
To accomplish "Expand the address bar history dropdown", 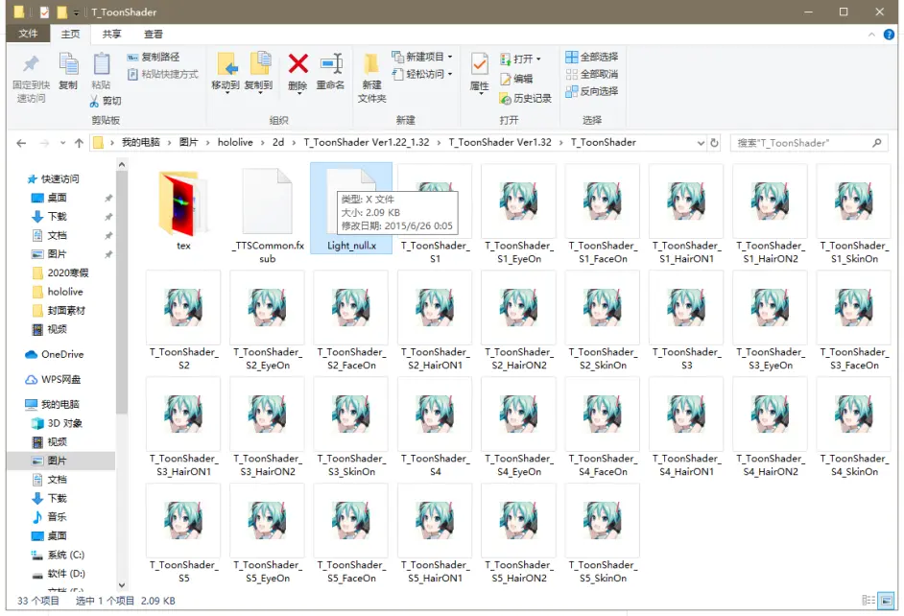I will (701, 143).
